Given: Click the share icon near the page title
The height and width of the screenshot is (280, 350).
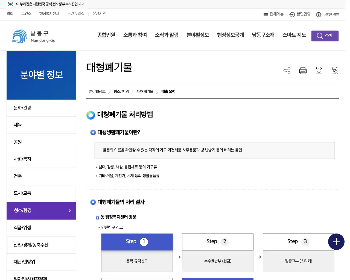Looking at the screenshot, I should click(287, 71).
